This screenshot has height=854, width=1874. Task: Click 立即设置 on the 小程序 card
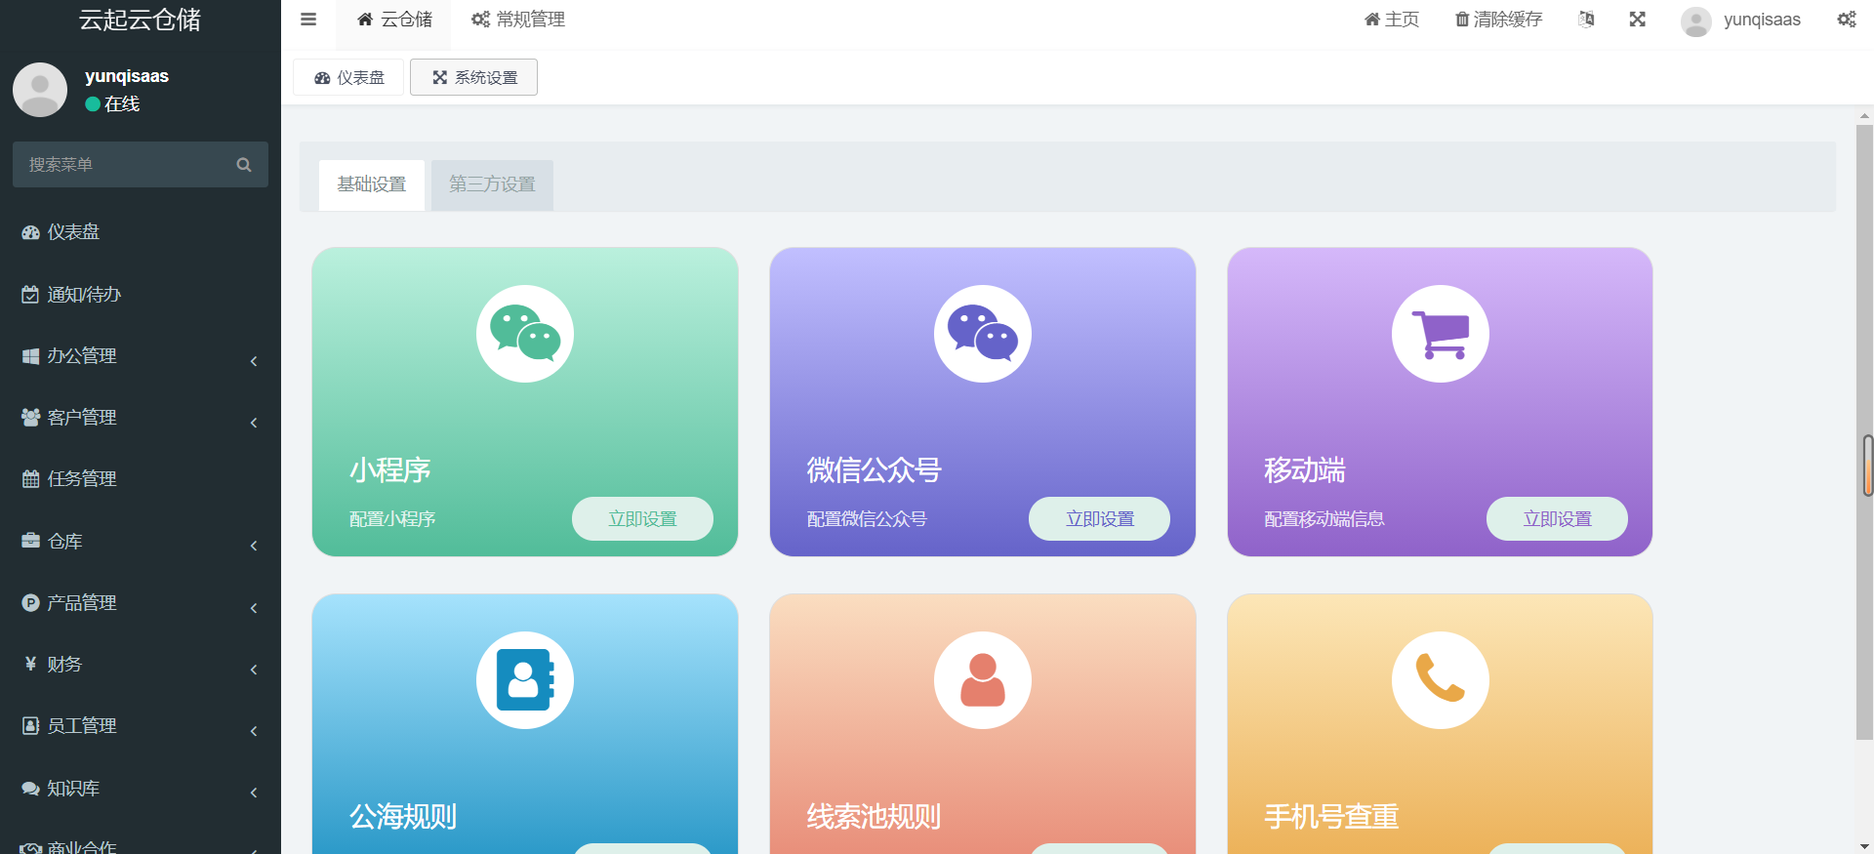(642, 519)
